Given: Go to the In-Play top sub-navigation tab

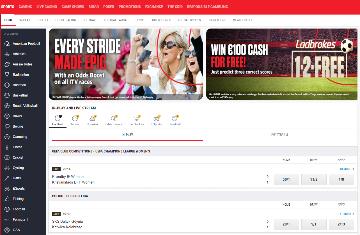Looking at the screenshot, I should point(25,20).
